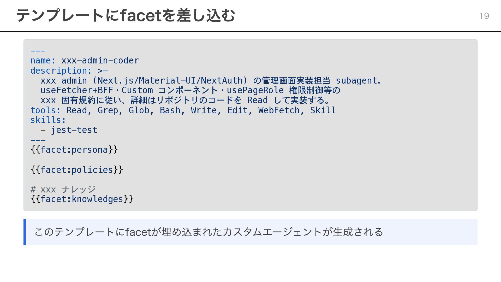Click the word WebFetch in tools list

click(x=279, y=110)
